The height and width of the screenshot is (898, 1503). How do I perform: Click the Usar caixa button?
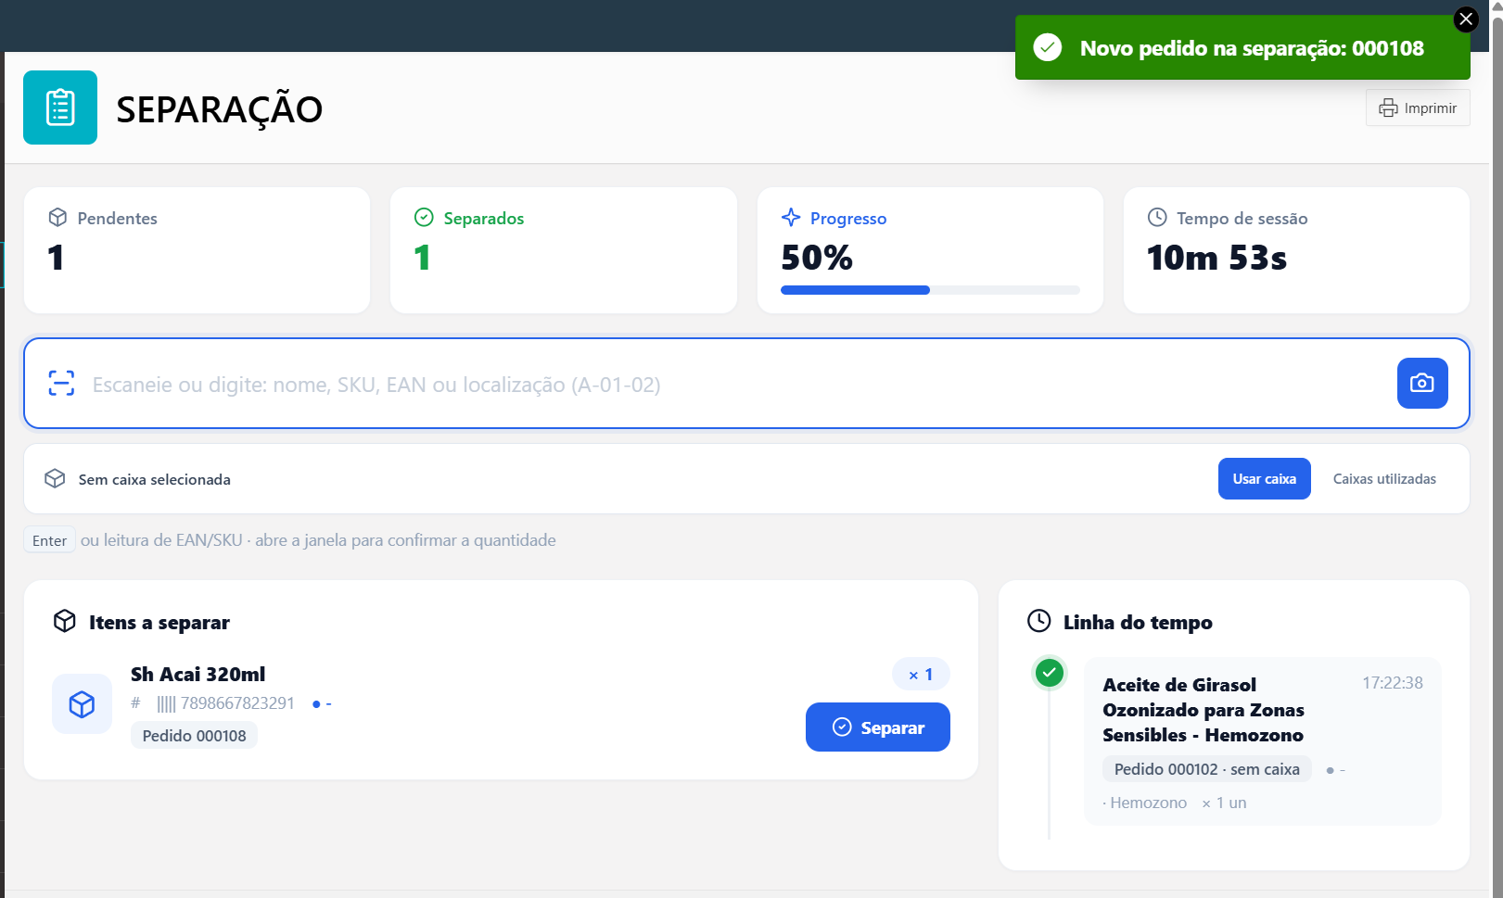pyautogui.click(x=1264, y=479)
